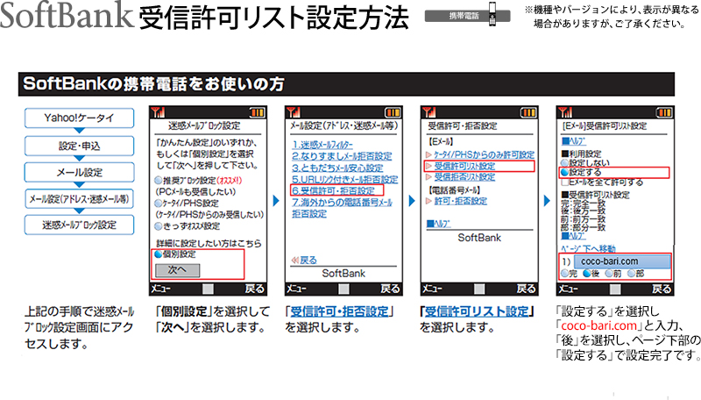Image resolution: width=701 pixels, height=400 pixels.
Task: Click red coco-bari.com text in caption
Action: 598,325
